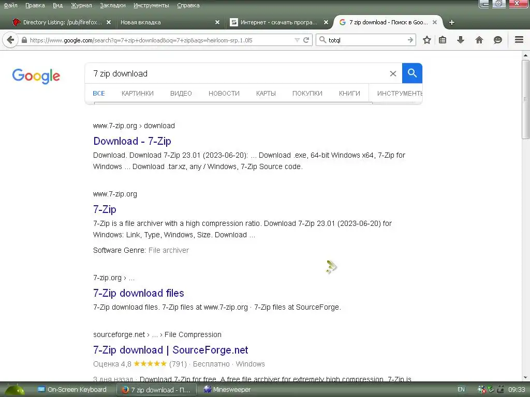The width and height of the screenshot is (530, 397).
Task: Select the КАРТЫ results filter
Action: tap(266, 94)
